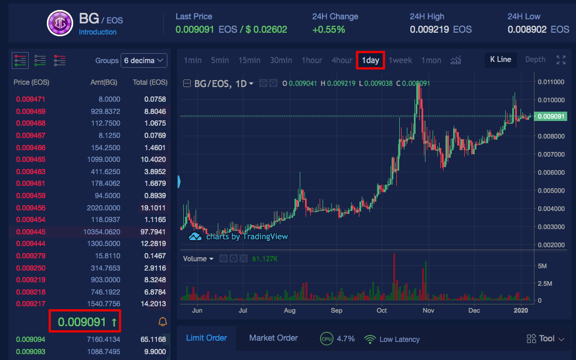Expand chart to fullscreen
This screenshot has height=360, width=576.
click(x=561, y=60)
